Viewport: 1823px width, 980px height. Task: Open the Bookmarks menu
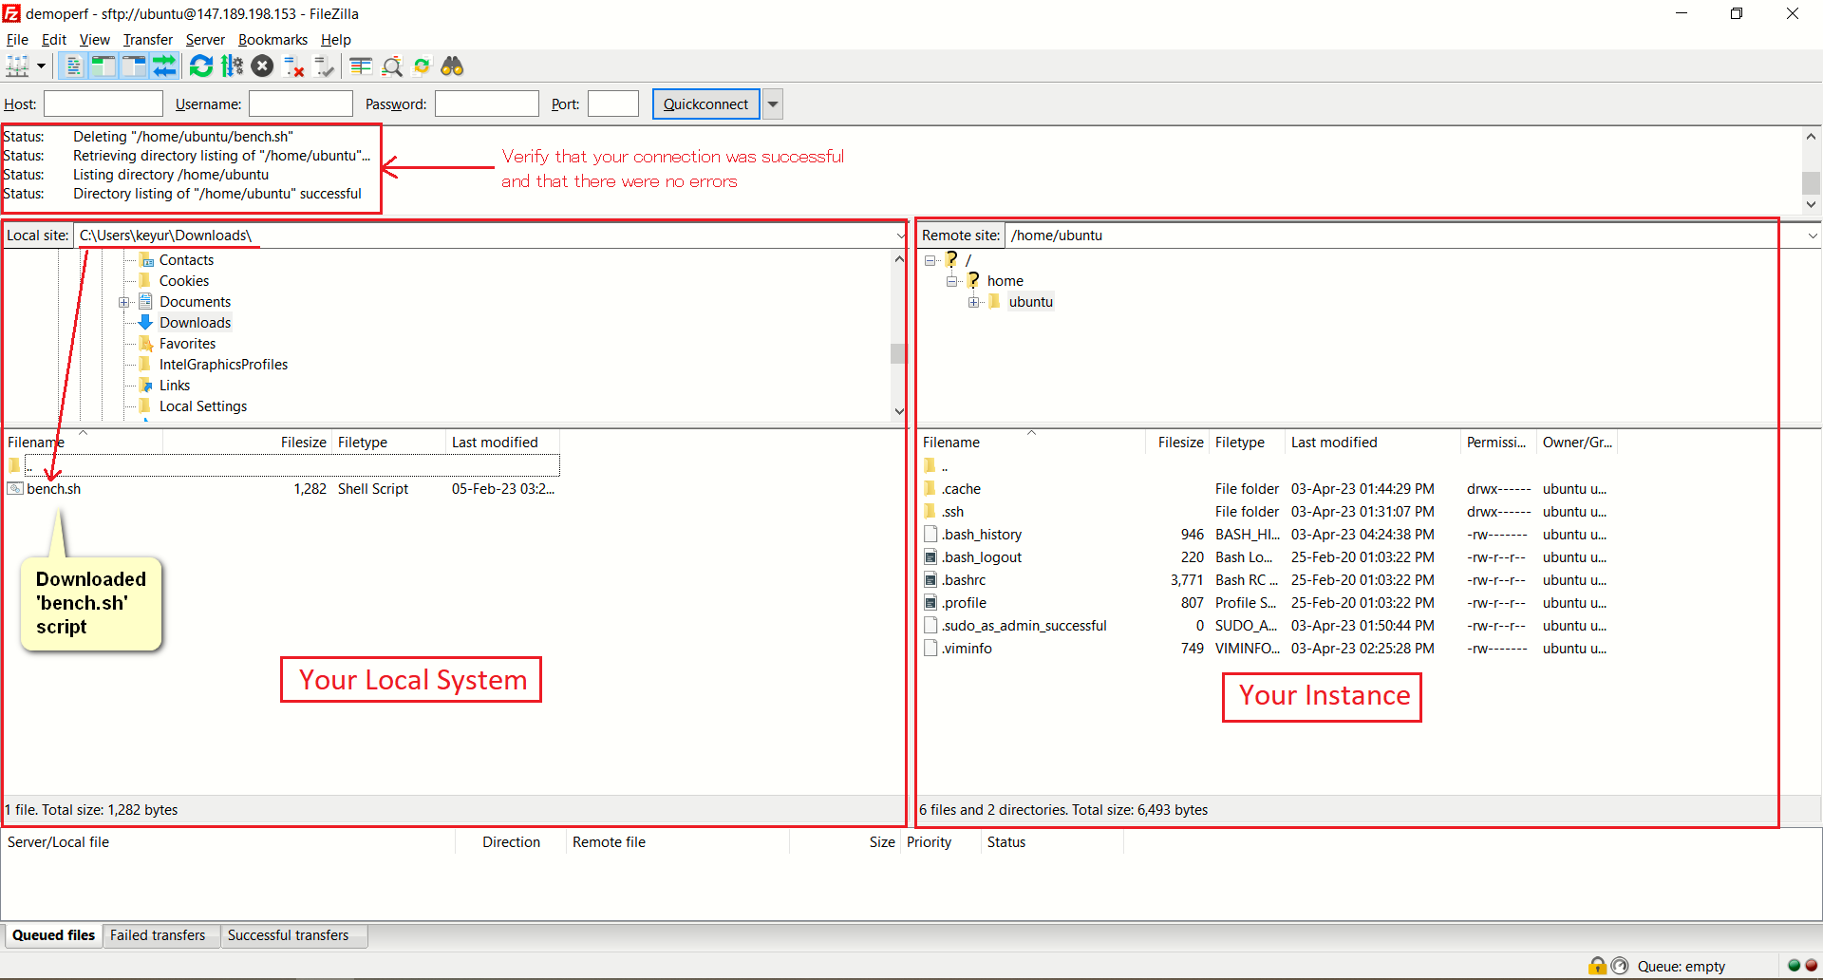[273, 40]
